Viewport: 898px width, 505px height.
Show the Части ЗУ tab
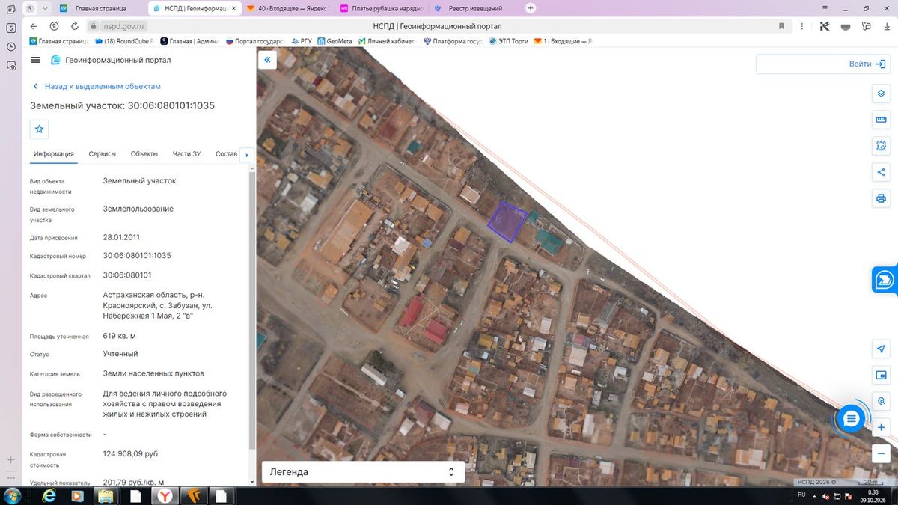[x=186, y=154]
